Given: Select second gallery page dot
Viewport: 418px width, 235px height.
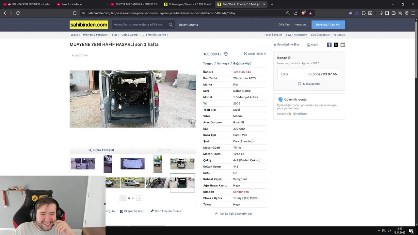Looking at the screenshot, I should (133, 198).
